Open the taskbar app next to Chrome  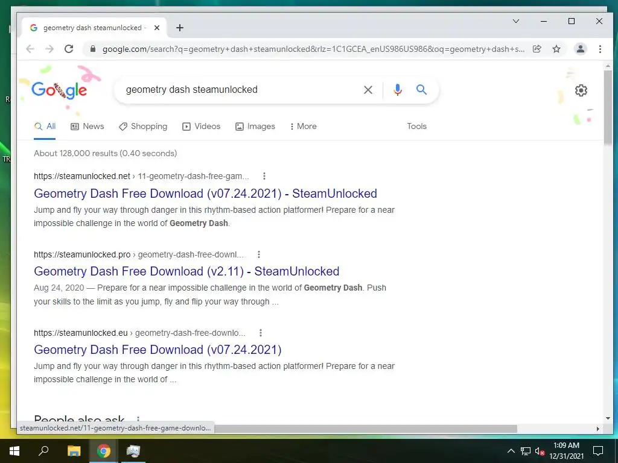click(133, 451)
